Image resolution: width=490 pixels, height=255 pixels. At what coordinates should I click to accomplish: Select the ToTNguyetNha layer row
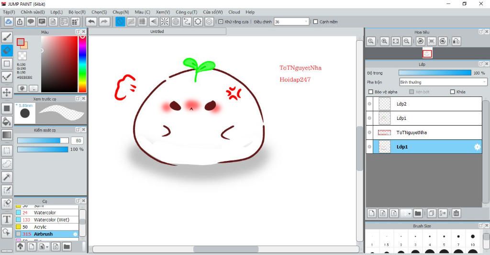(424, 132)
